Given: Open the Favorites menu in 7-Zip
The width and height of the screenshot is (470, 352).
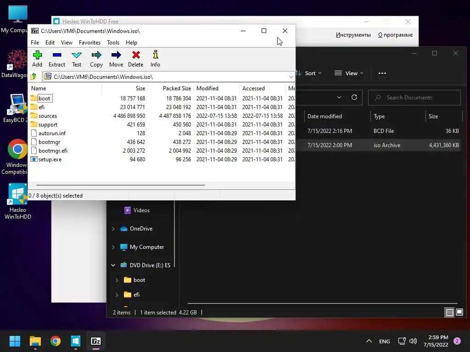Looking at the screenshot, I should [90, 43].
